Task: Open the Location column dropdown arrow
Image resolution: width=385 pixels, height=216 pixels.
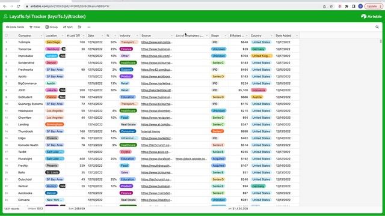Action: 63,36
